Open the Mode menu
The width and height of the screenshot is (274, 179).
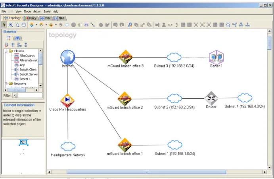pos(27,12)
